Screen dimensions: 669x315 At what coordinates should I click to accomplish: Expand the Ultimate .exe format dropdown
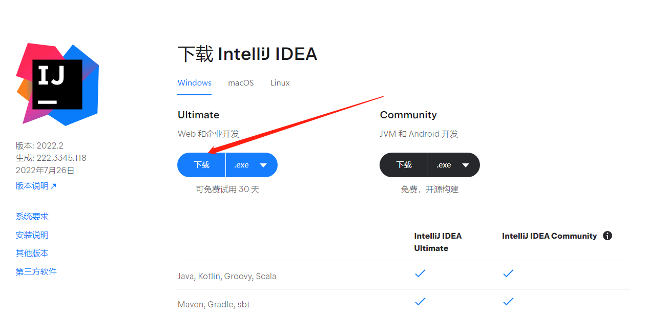pos(251,165)
